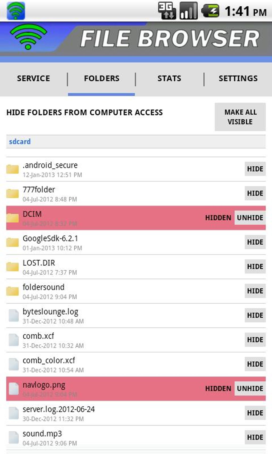The image size is (272, 454).
Task: Open the LOST.DIR folder entry
Action: tap(39, 263)
